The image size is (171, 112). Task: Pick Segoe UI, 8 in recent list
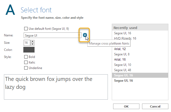pyautogui.click(x=122, y=54)
